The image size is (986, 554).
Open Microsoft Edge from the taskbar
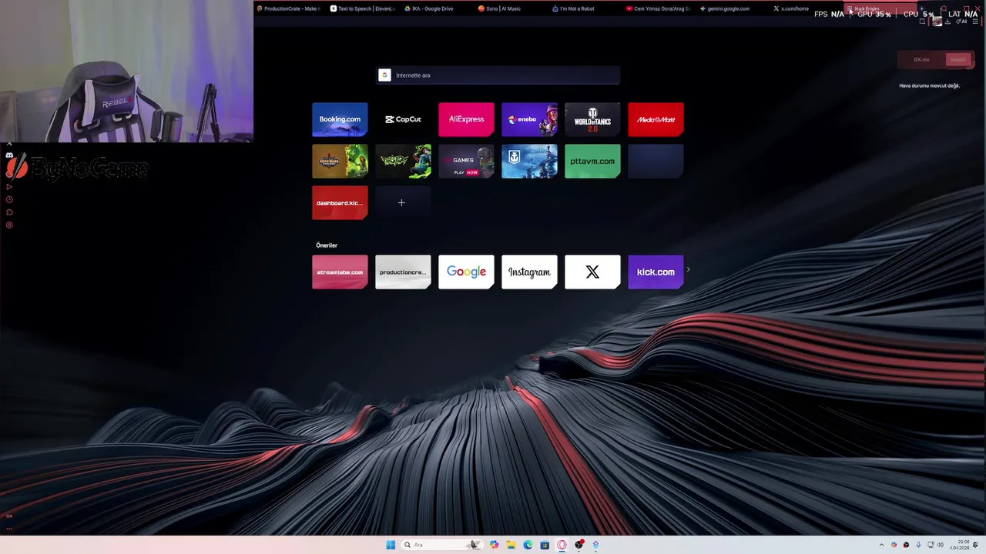click(x=528, y=545)
